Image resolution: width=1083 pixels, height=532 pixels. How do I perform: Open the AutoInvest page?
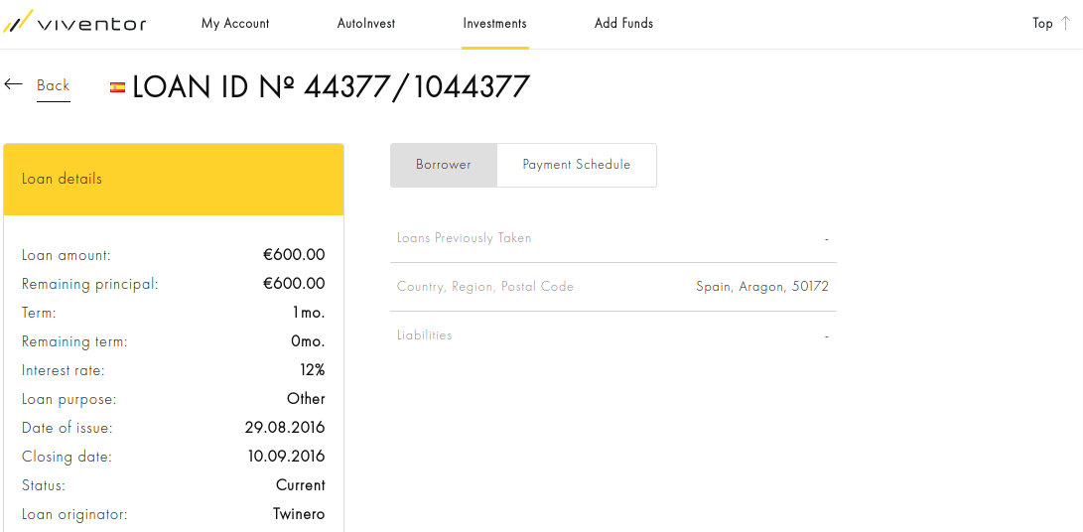(x=366, y=24)
